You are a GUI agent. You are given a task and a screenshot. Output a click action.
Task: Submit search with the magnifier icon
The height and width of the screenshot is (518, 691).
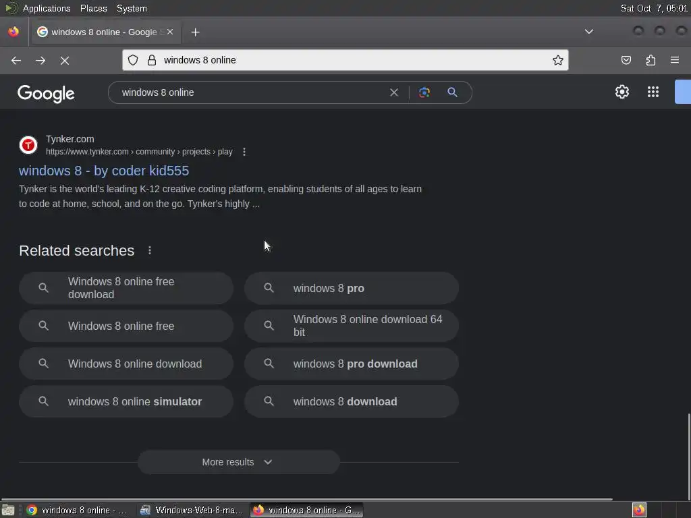[x=453, y=92]
